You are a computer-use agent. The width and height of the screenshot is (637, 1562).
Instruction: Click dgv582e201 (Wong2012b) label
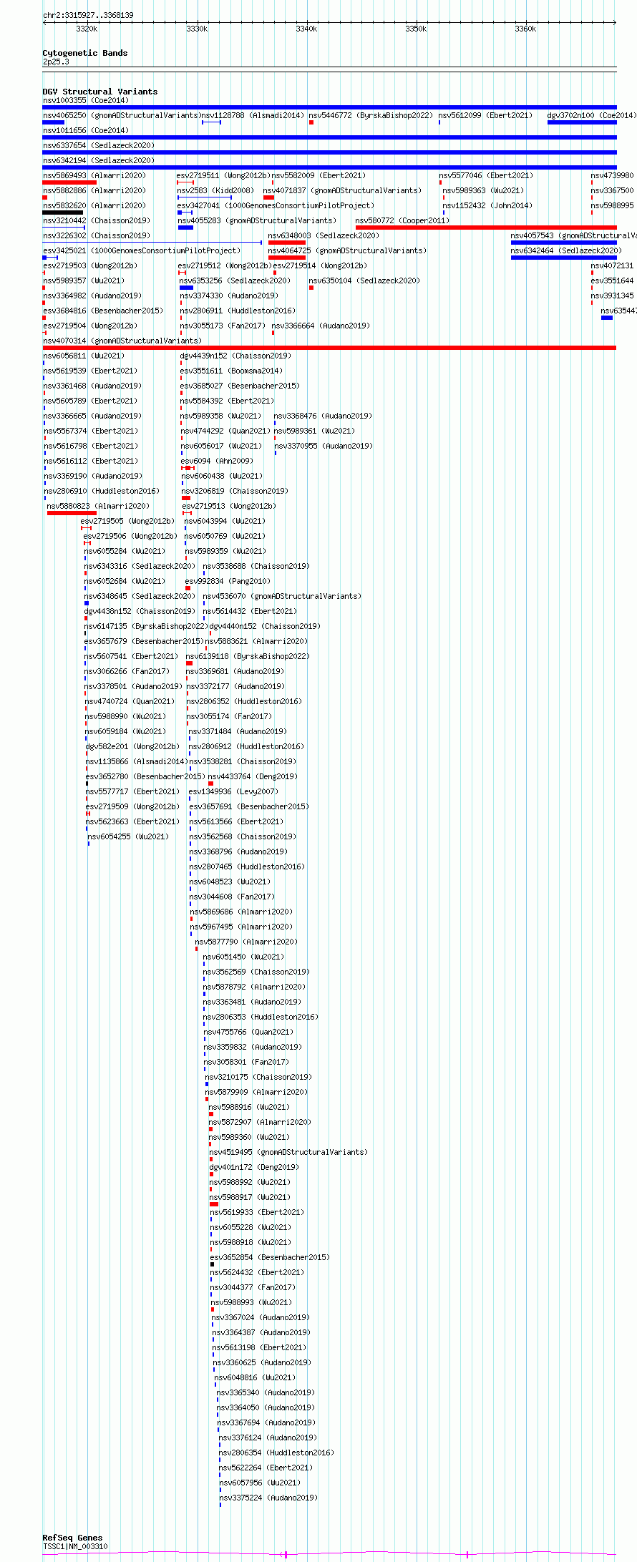pos(132,746)
